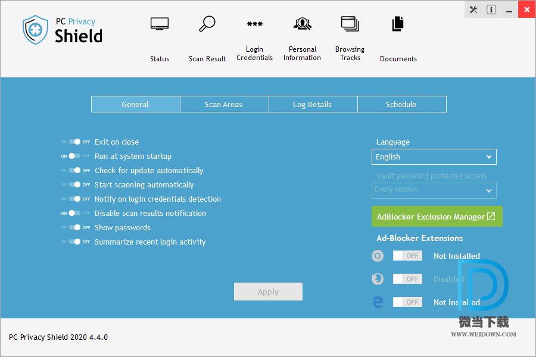Click PC Privacy Shield 2020 4.4.0 version text
536x357 pixels.
pyautogui.click(x=58, y=337)
